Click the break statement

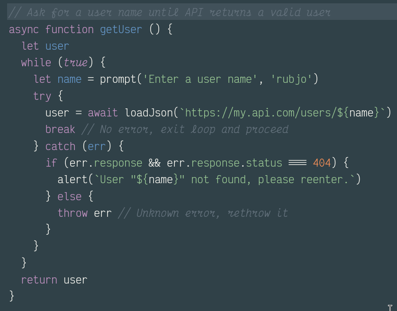tap(60, 129)
